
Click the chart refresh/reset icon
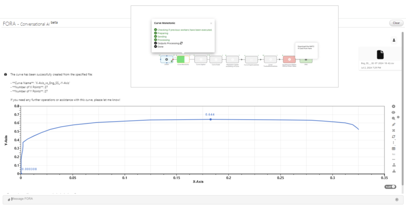[x=394, y=137]
